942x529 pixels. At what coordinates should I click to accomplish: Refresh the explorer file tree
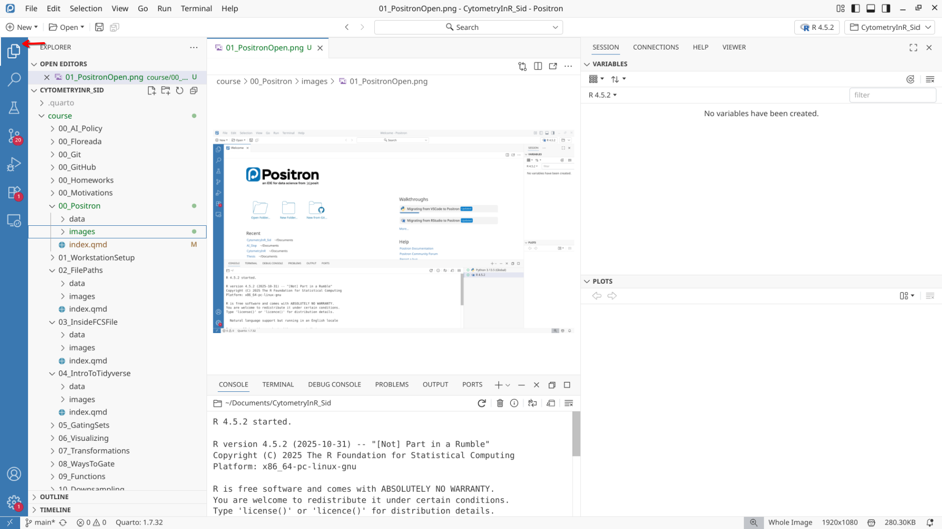click(180, 91)
